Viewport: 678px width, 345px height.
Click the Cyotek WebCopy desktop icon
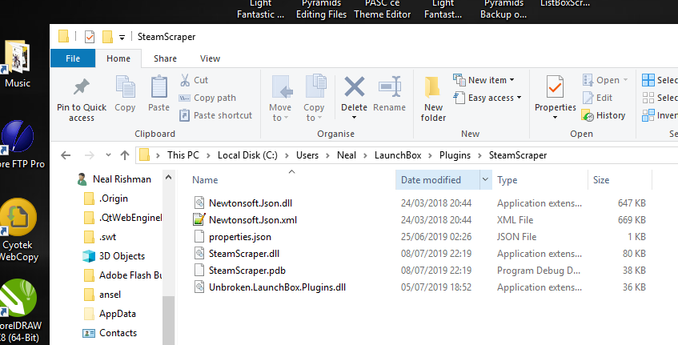point(18,230)
